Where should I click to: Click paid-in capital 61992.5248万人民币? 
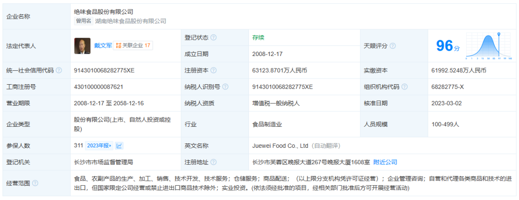459,70
